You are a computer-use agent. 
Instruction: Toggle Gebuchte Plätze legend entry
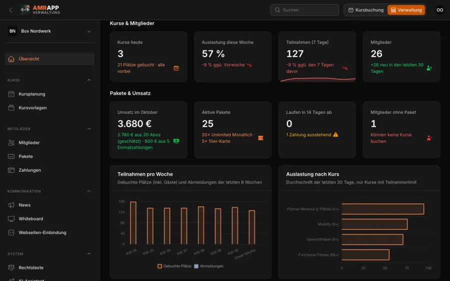point(174,266)
